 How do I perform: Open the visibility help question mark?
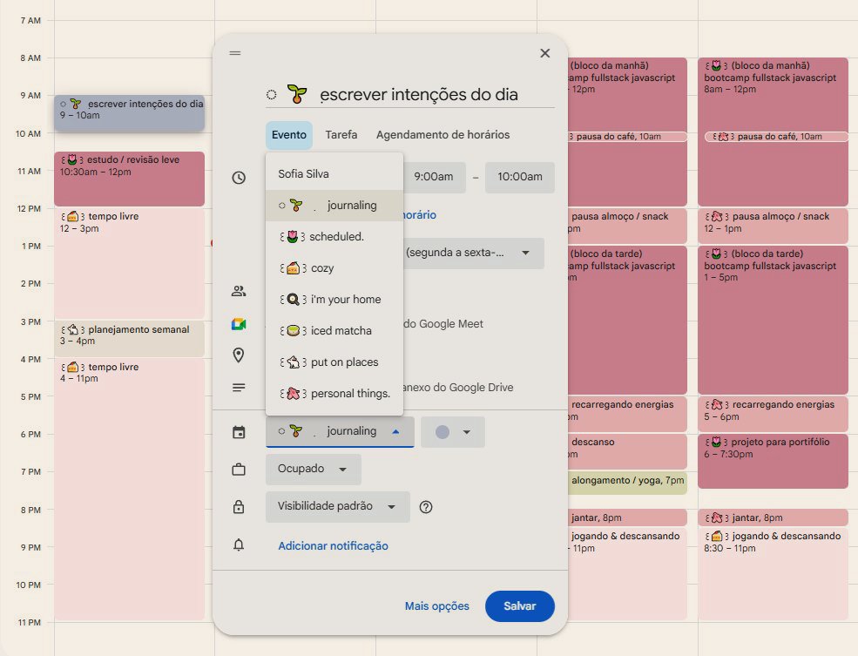pos(426,507)
